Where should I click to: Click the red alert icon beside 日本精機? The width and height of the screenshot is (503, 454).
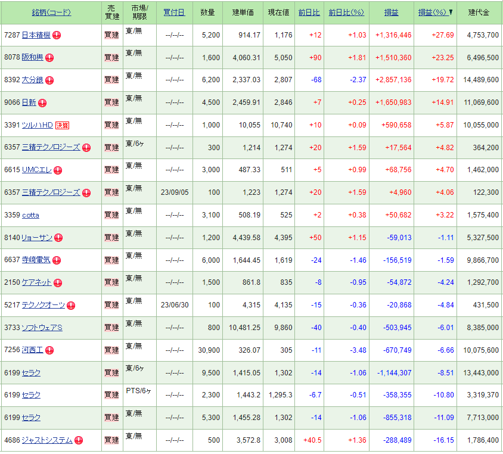pos(57,35)
